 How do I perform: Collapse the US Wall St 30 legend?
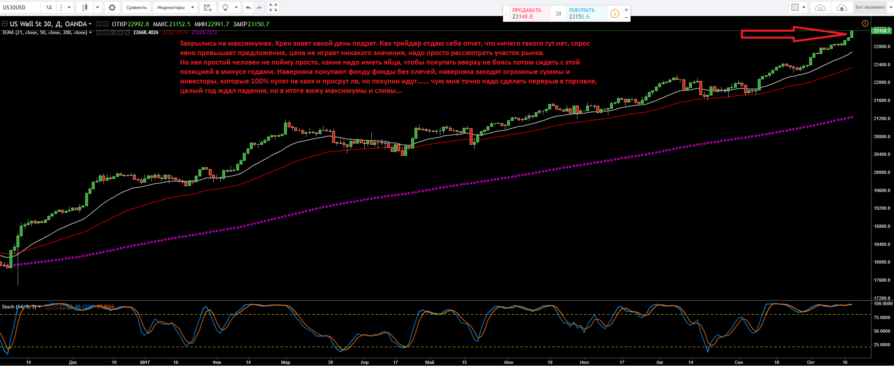click(5, 24)
